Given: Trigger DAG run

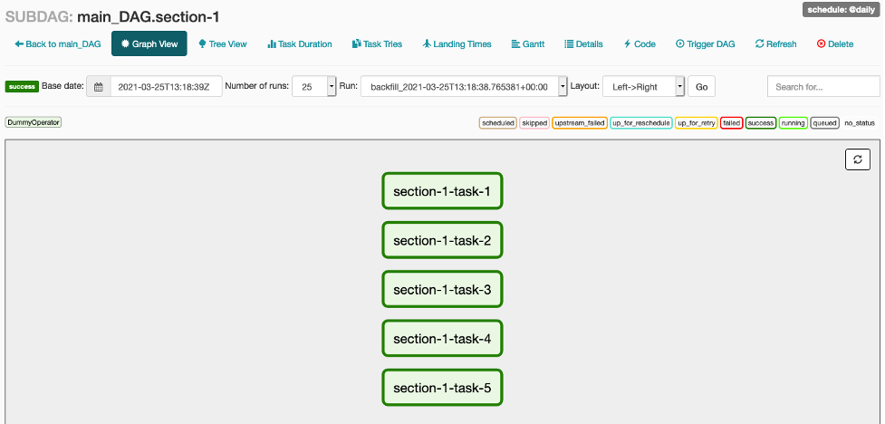Looking at the screenshot, I should click(705, 43).
